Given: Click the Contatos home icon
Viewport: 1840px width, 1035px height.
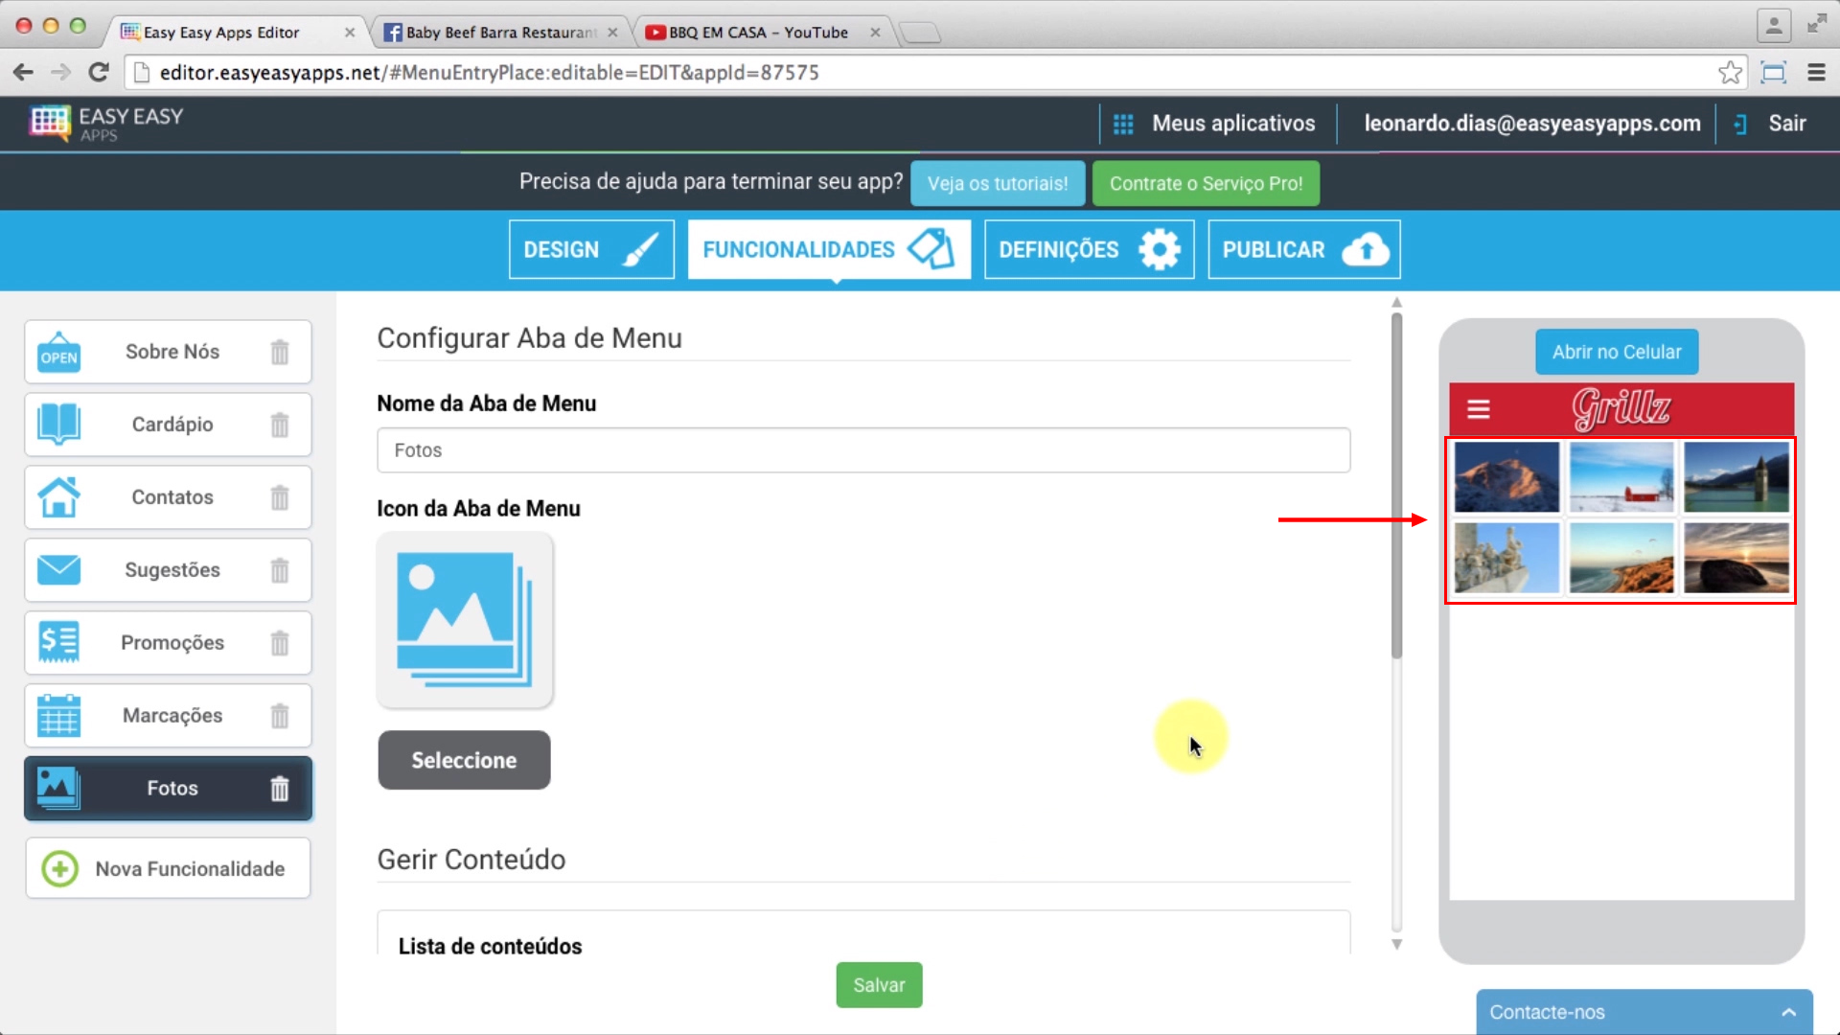Looking at the screenshot, I should (x=58, y=496).
